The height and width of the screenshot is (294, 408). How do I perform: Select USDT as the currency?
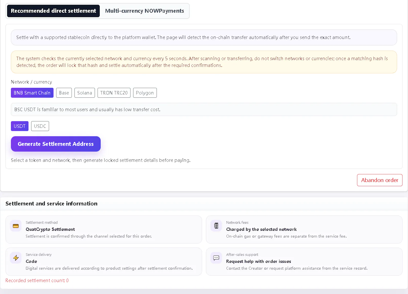tap(20, 126)
